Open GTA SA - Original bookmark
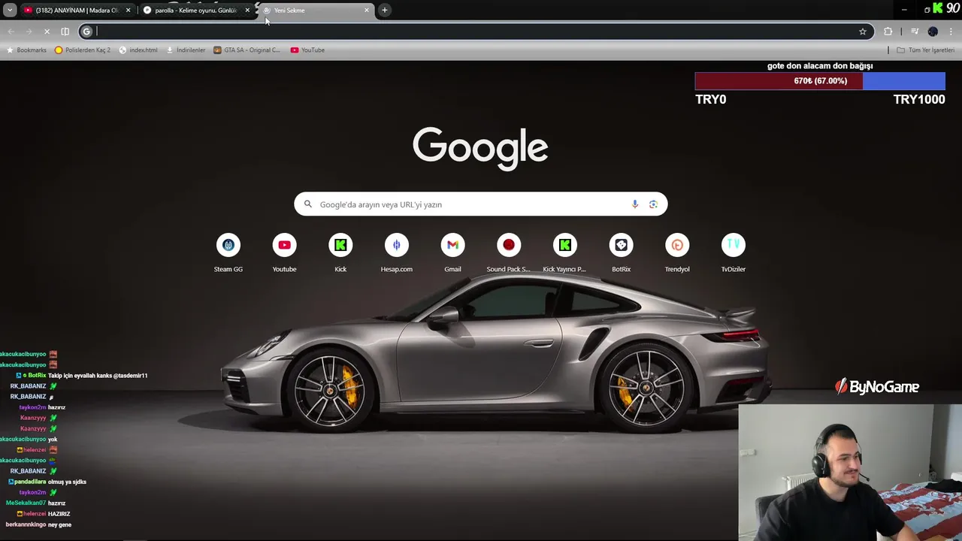 (247, 50)
